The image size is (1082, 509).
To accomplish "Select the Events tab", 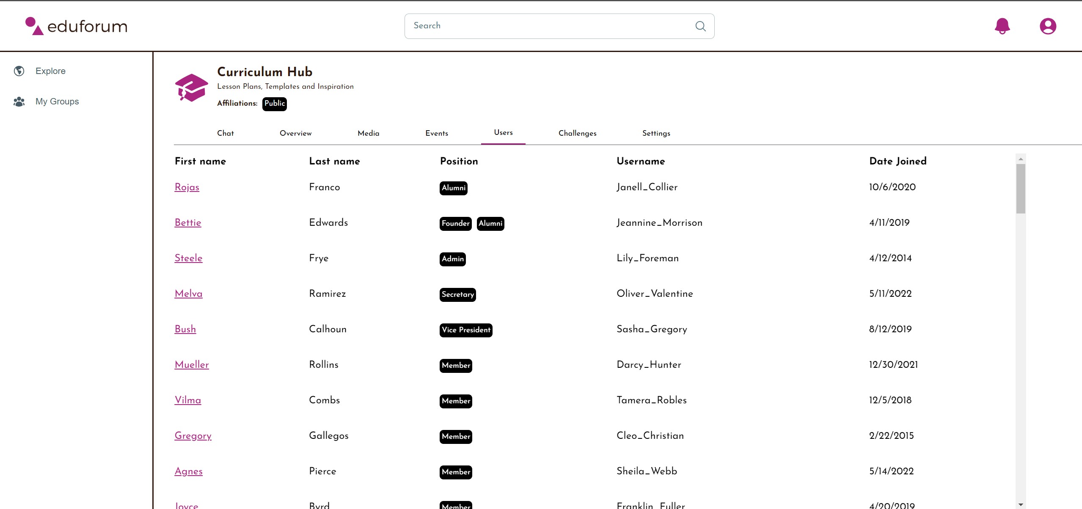I will pos(436,133).
